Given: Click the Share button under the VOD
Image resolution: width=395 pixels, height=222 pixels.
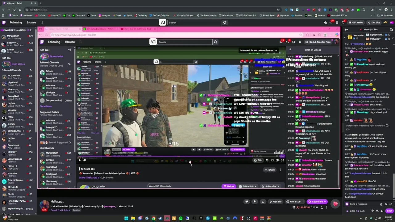Looking at the screenshot, I should point(270,170).
